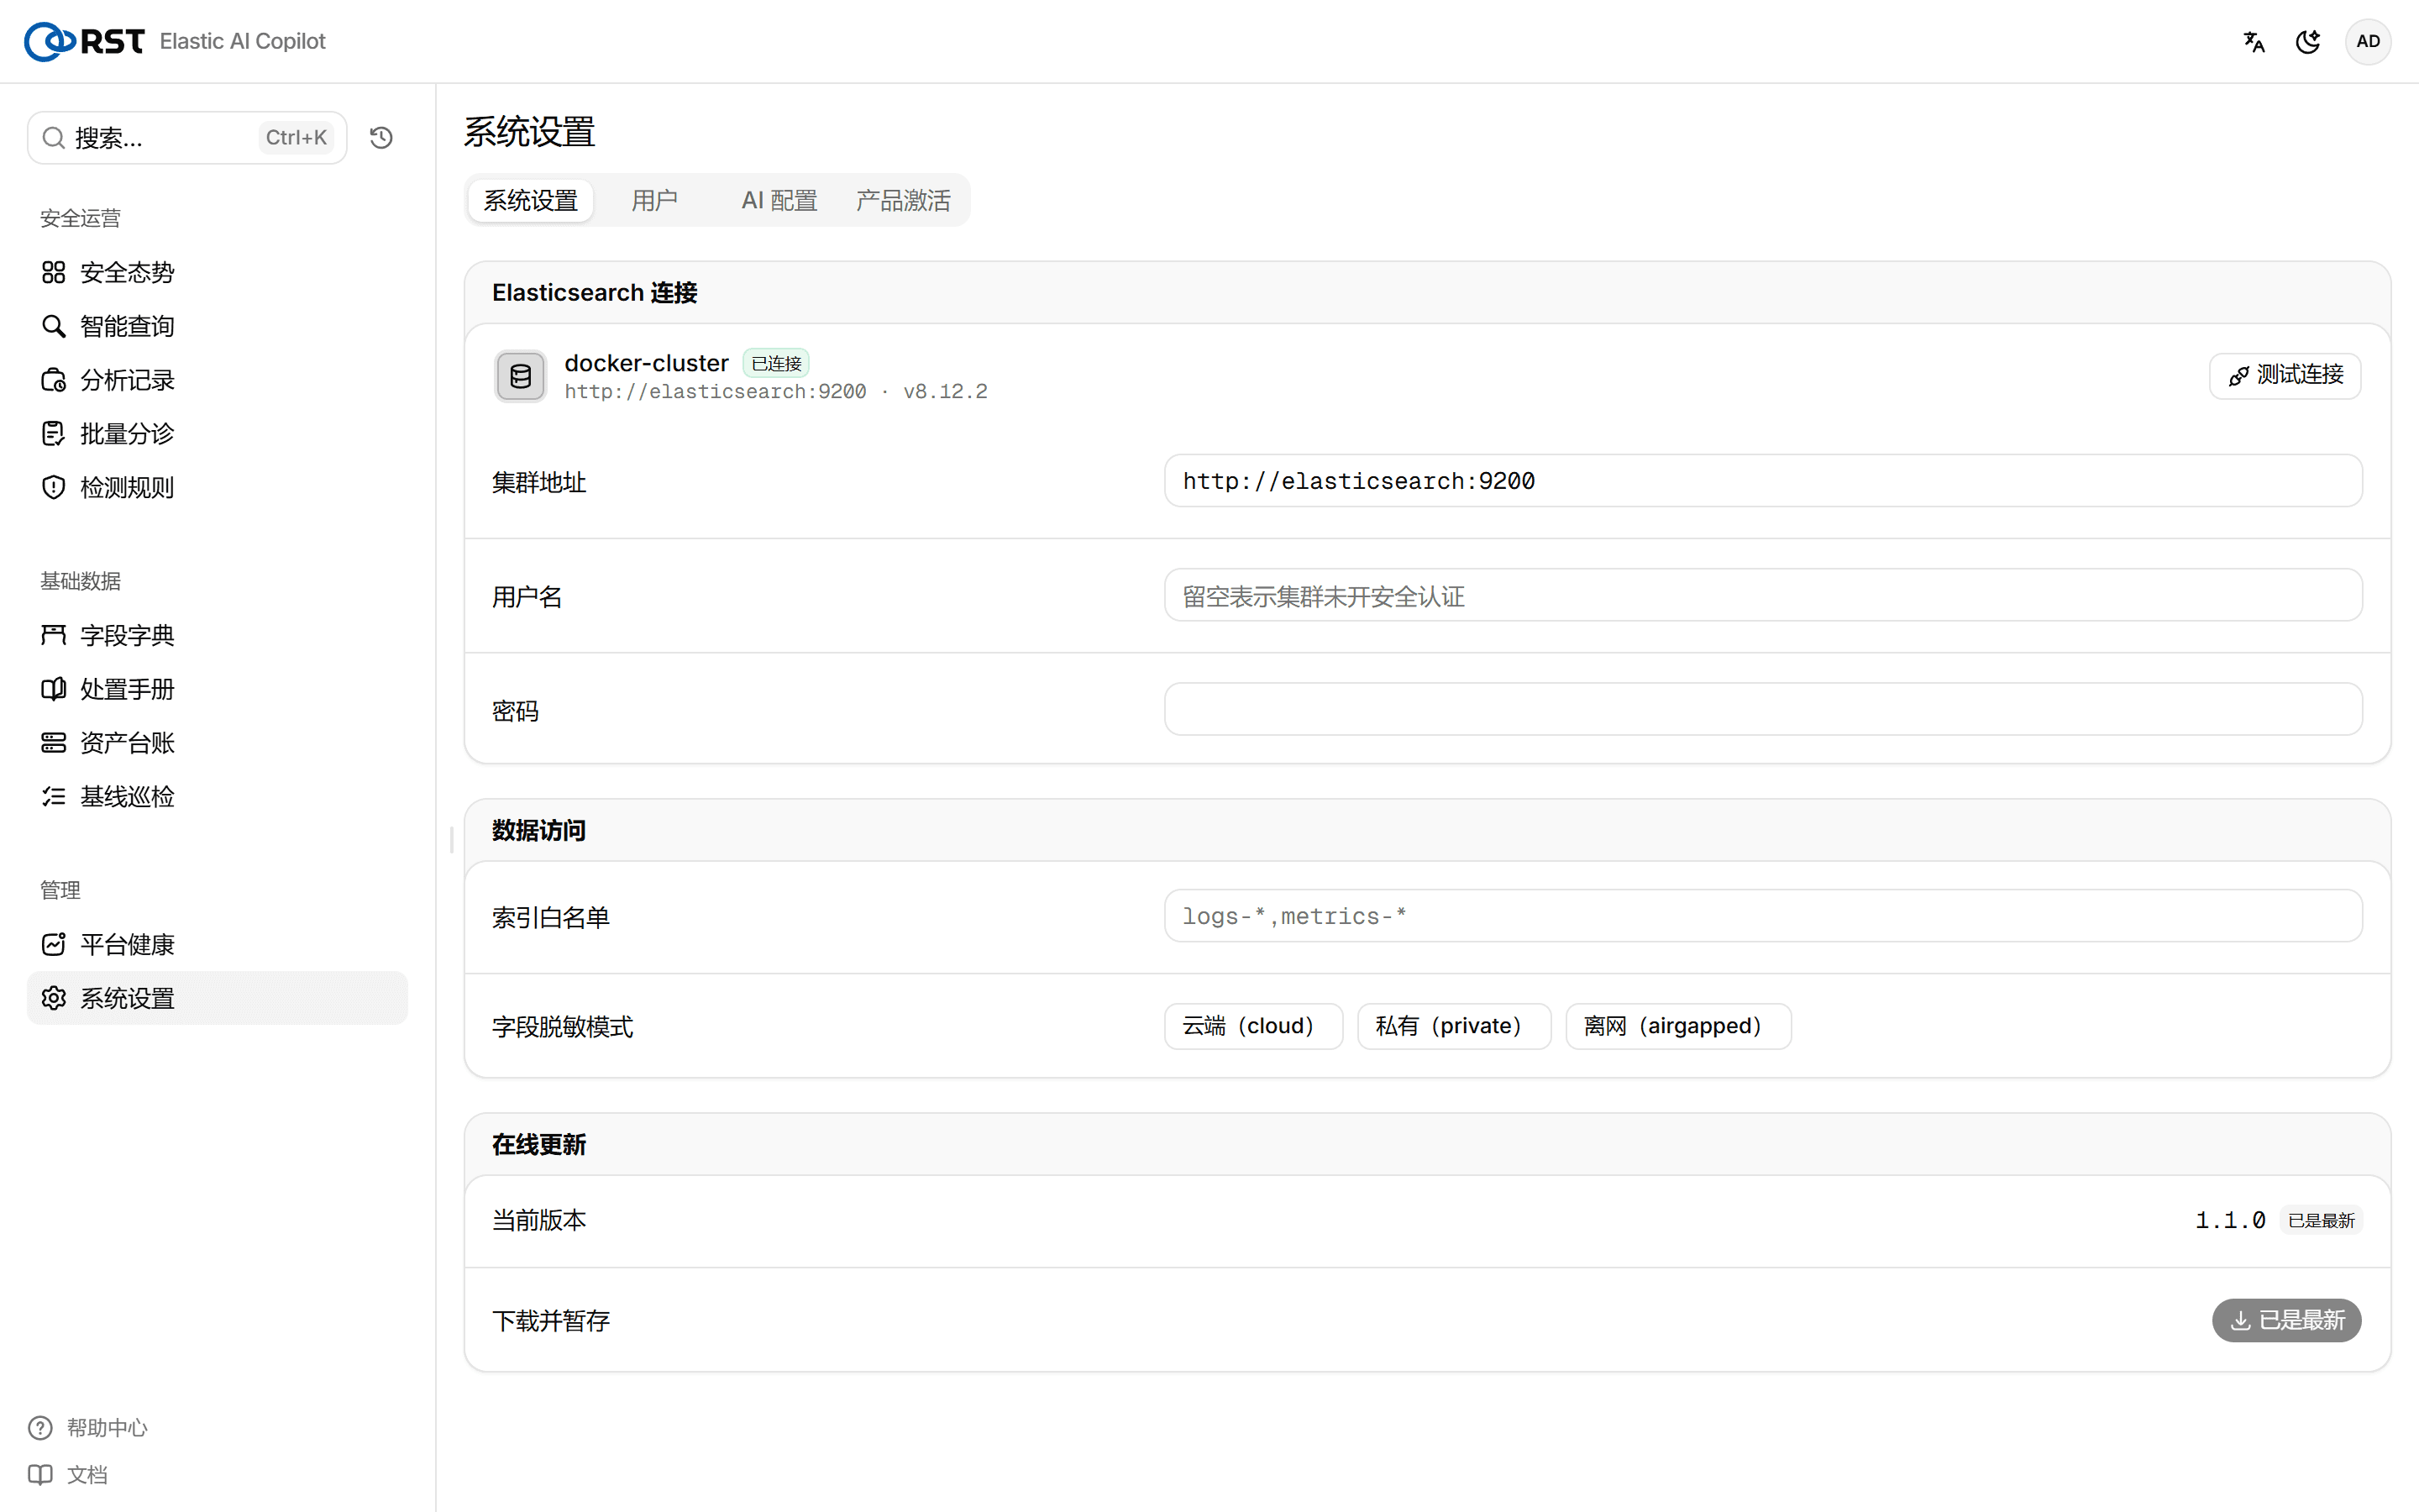Click the magnifier icon in search box
2419x1512 pixels.
point(54,138)
